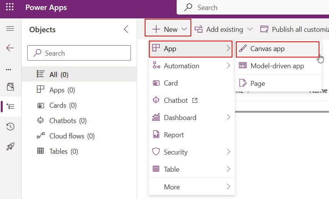Select Cards (0) in the objects list
This screenshot has width=329, height=199.
[x=79, y=105]
